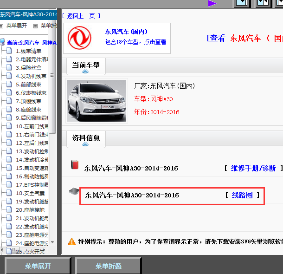Select 12.左后门线束 tree item
Image resolution: width=283 pixels, height=274 pixels.
[x=32, y=143]
